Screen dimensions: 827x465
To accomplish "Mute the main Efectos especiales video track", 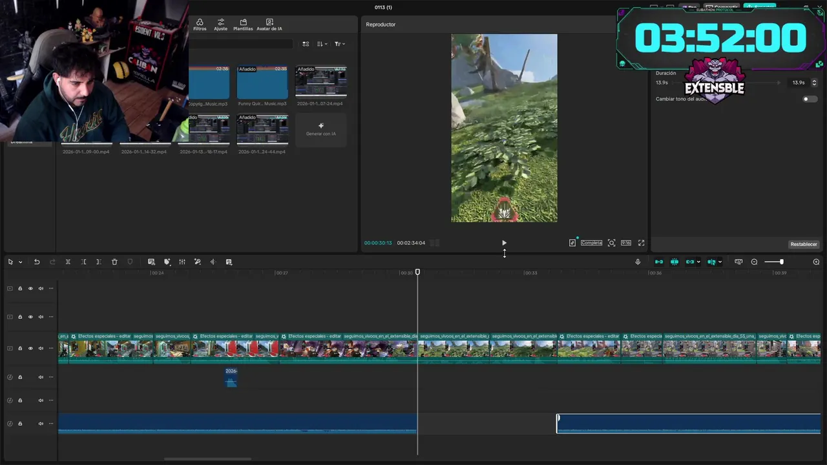I will point(41,348).
